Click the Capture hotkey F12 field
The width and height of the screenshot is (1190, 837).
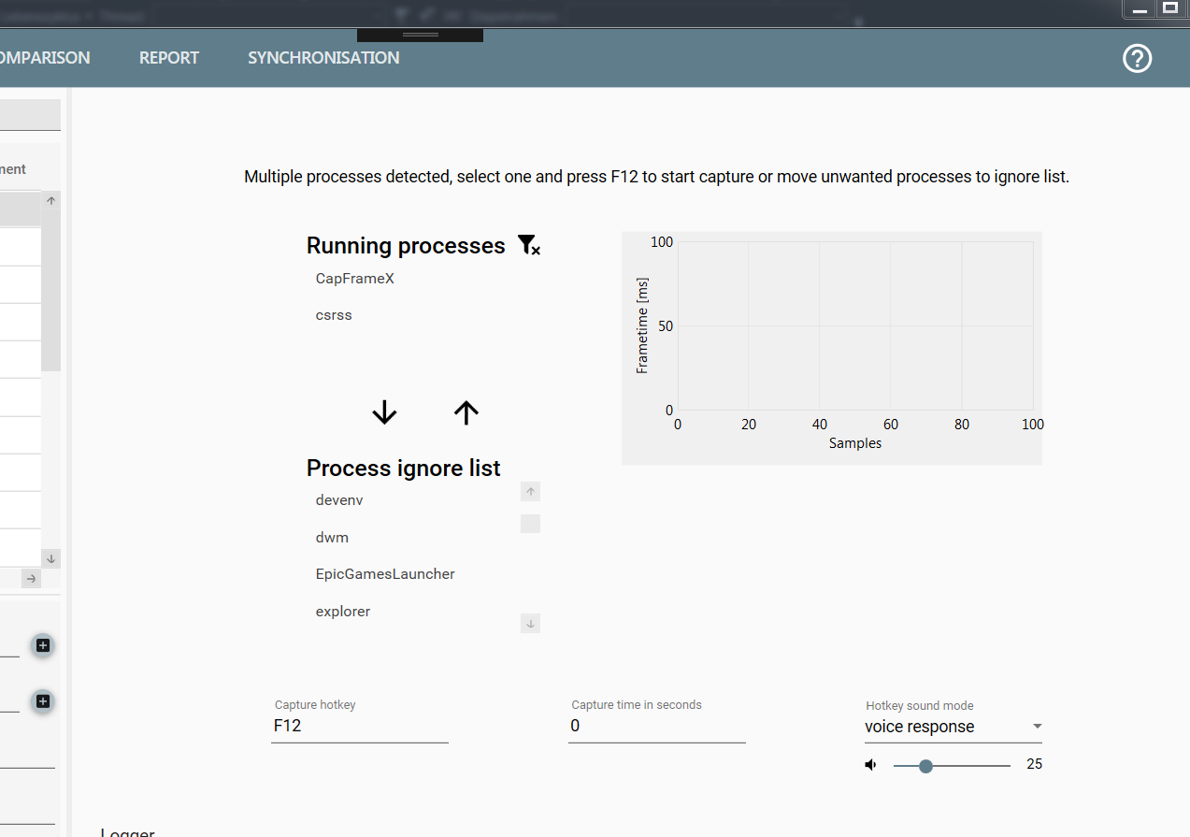click(x=360, y=726)
